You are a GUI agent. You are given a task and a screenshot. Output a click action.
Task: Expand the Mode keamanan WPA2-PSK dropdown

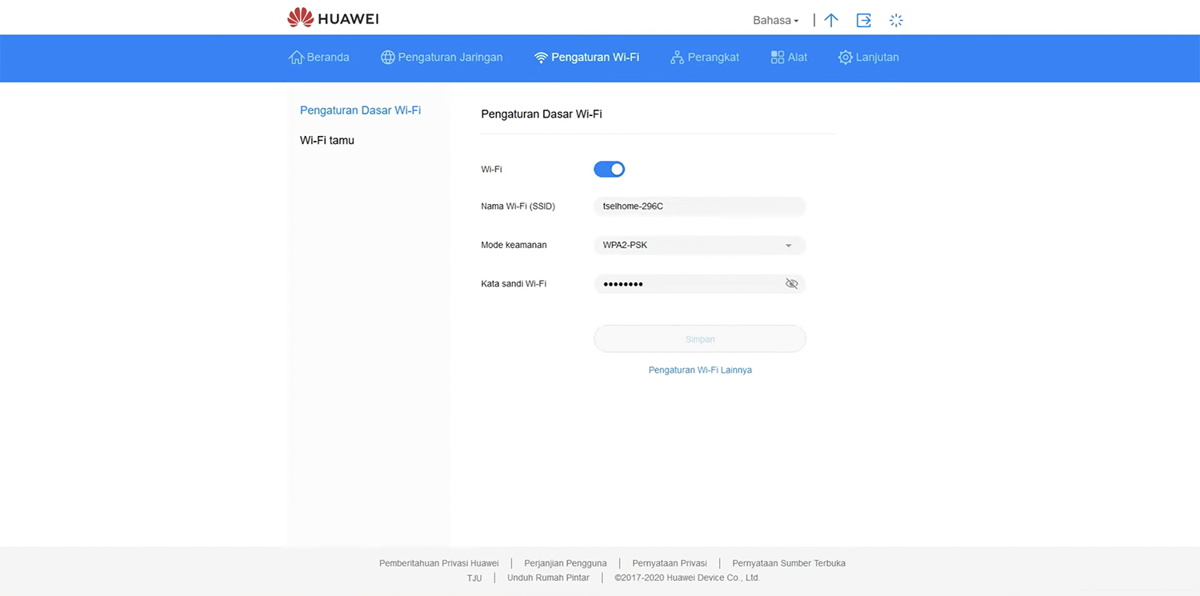click(x=699, y=246)
